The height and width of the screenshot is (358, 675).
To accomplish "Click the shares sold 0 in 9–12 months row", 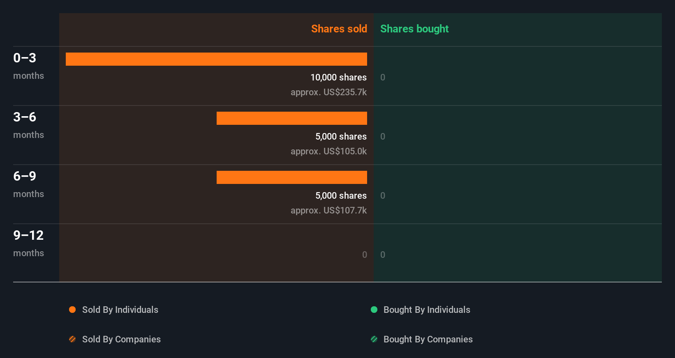I will (365, 255).
